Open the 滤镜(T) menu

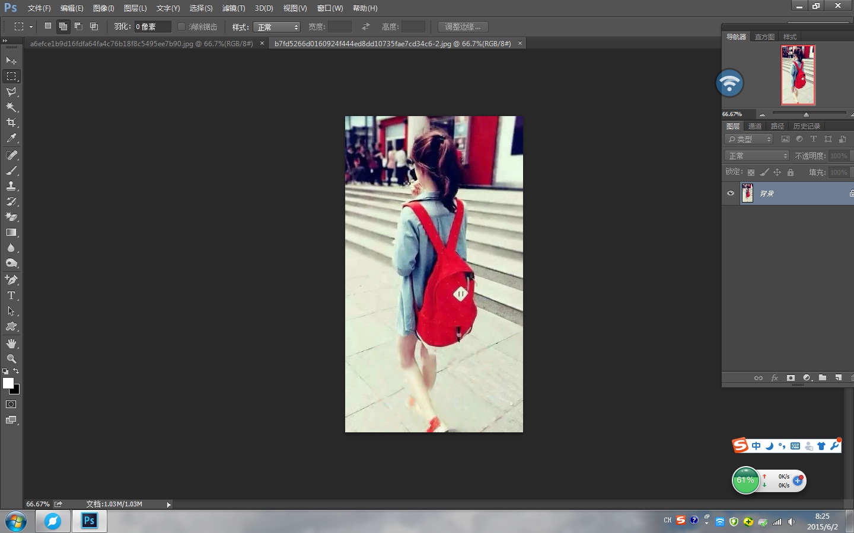coord(233,8)
